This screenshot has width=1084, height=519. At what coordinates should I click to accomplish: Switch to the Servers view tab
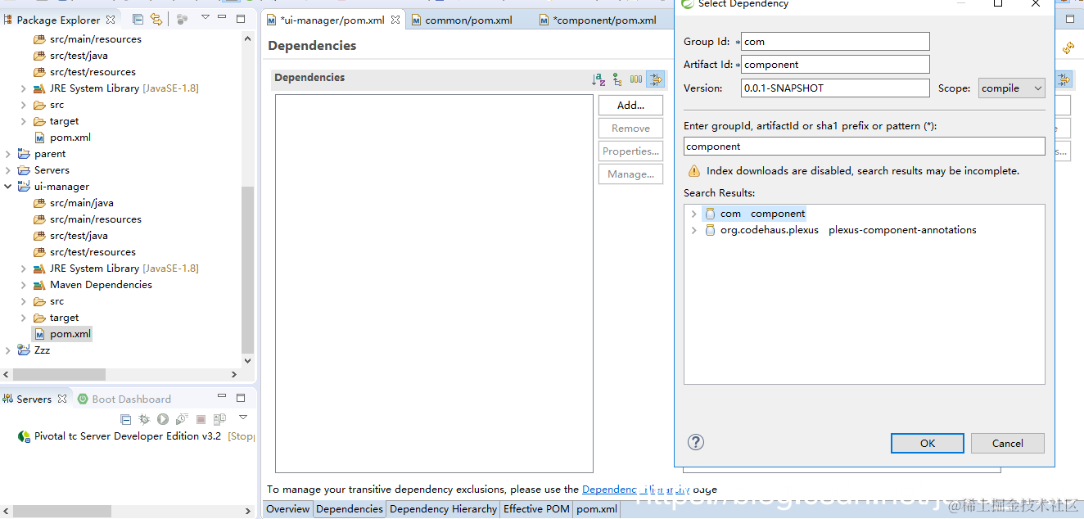pyautogui.click(x=34, y=399)
